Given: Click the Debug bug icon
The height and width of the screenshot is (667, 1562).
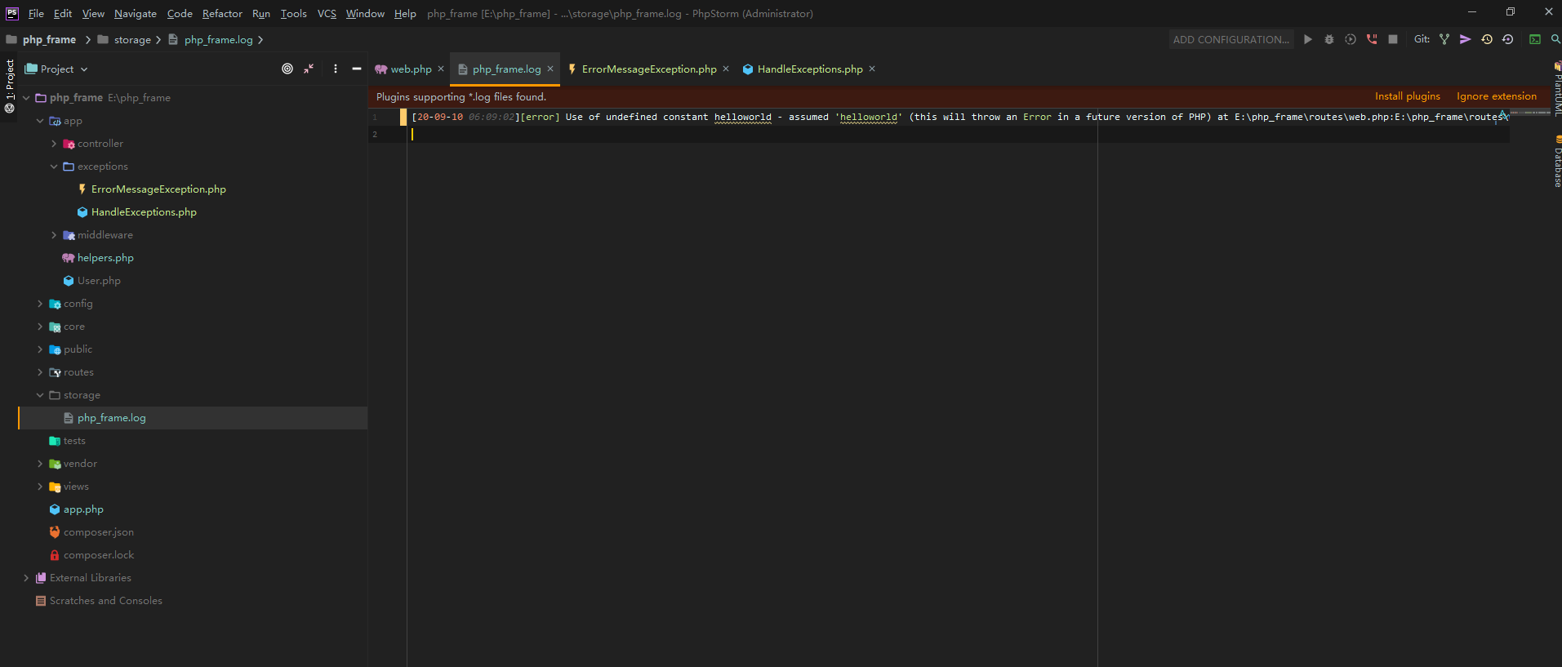Looking at the screenshot, I should tap(1329, 39).
